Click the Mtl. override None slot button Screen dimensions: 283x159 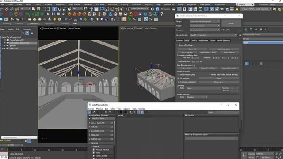[219, 78]
